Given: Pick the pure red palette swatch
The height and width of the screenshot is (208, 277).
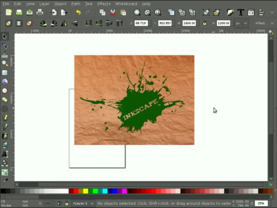Looking at the screenshot, I should point(76,191).
